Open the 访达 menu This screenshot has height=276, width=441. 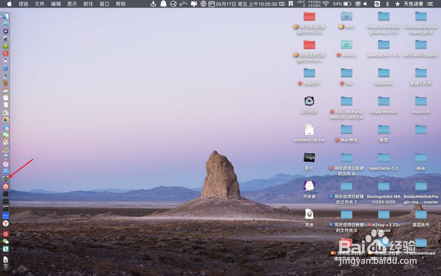coord(23,4)
